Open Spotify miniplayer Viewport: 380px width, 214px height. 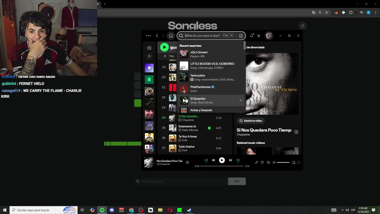point(293,163)
